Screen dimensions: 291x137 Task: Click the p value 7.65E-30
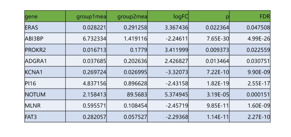point(209,39)
